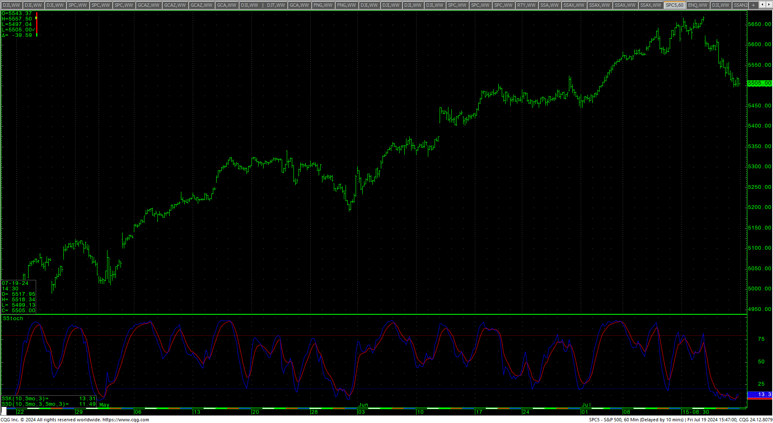Click the red daily range bar indicator
773x423 pixels.
[37, 24]
